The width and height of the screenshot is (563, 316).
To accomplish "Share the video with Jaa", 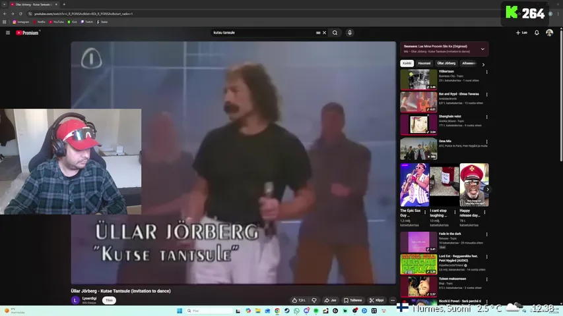I will click(330, 300).
